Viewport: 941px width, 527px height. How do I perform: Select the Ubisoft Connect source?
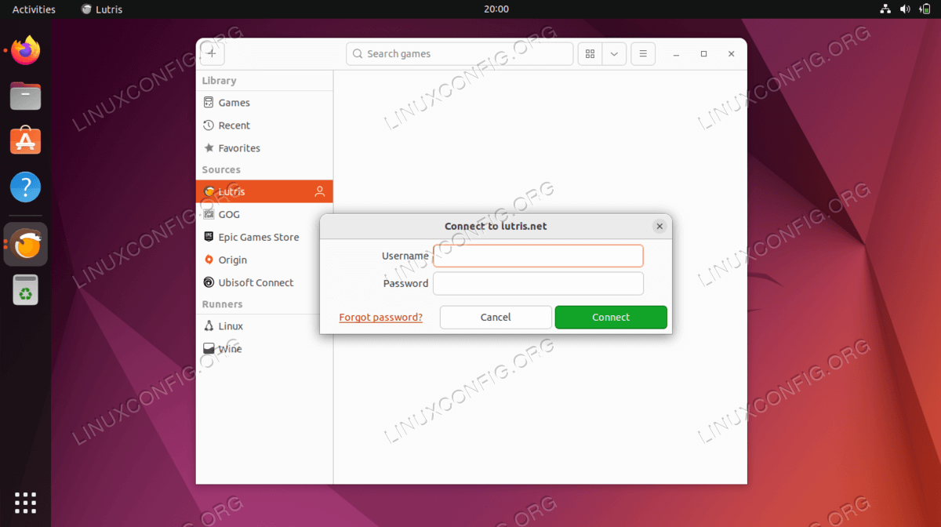coord(264,282)
